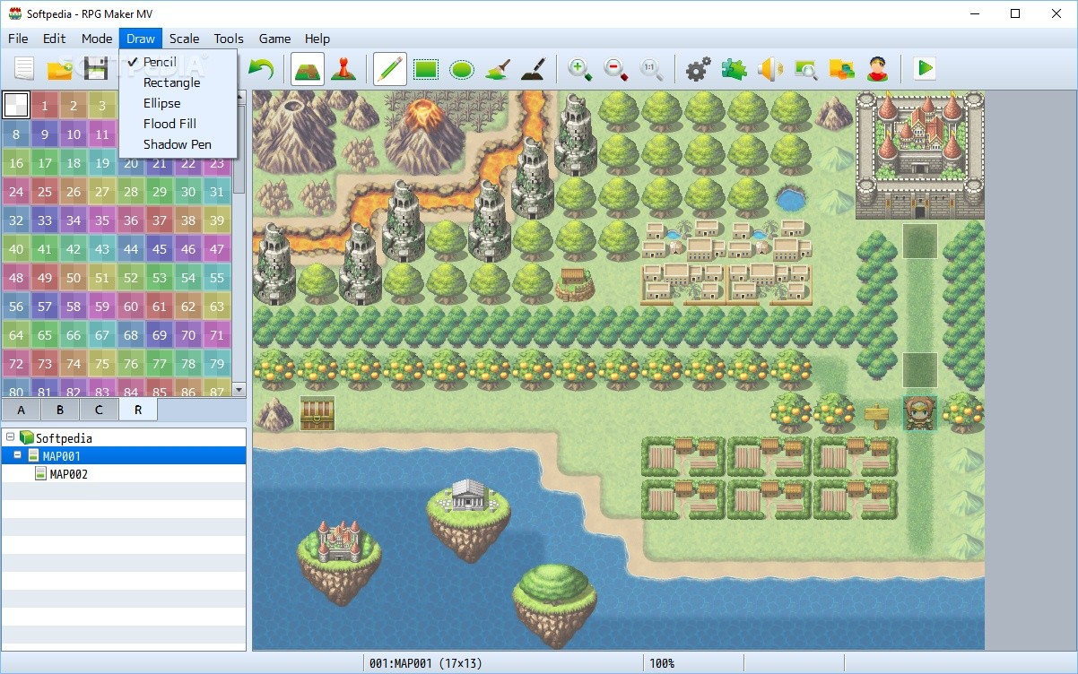
Task: Switch to tileset tab C
Action: [99, 410]
